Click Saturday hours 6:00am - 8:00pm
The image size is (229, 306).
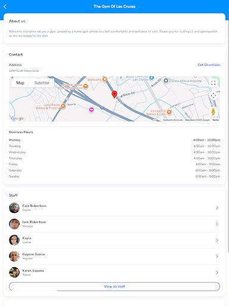click(208, 170)
